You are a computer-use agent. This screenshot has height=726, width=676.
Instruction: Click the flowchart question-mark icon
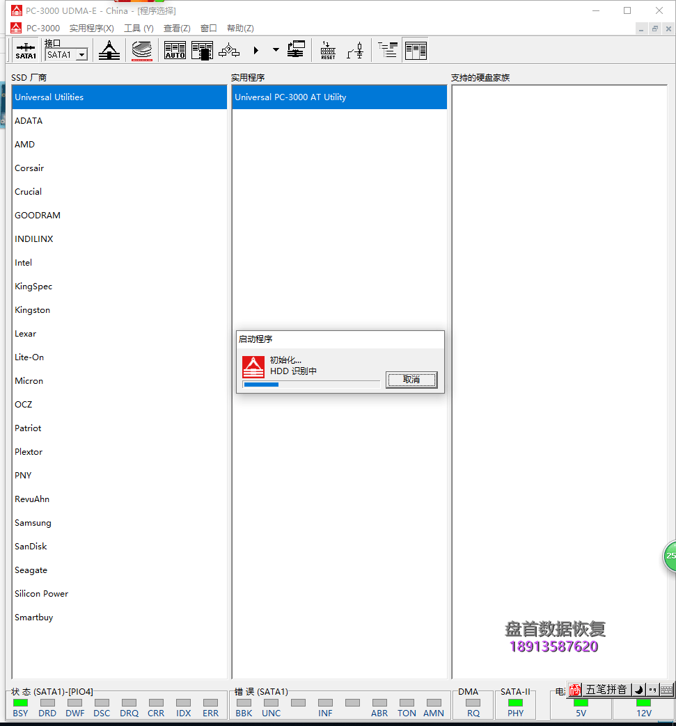tap(229, 51)
